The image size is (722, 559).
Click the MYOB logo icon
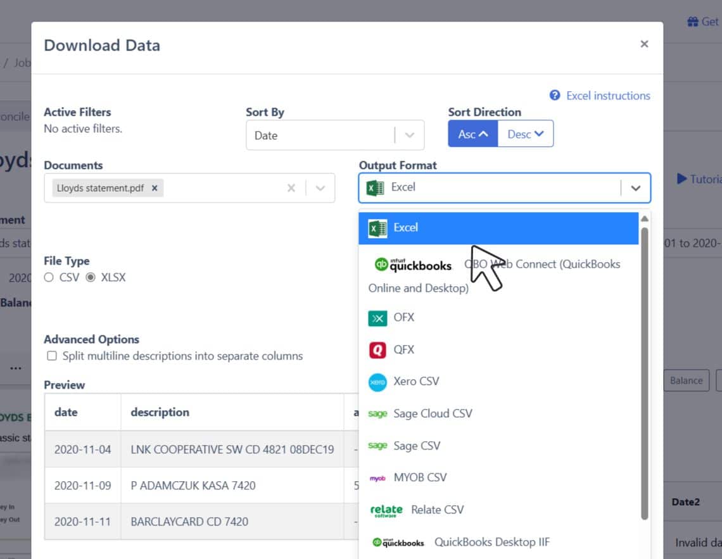[x=377, y=478]
